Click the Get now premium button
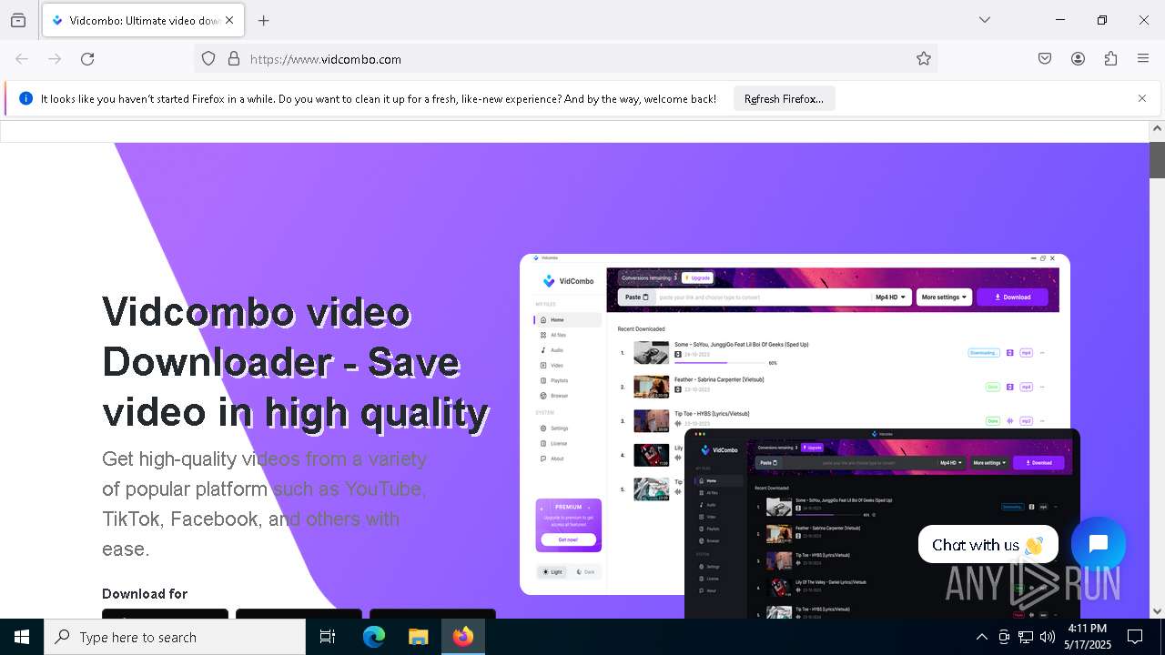Viewport: 1165px width, 655px height. click(x=568, y=539)
